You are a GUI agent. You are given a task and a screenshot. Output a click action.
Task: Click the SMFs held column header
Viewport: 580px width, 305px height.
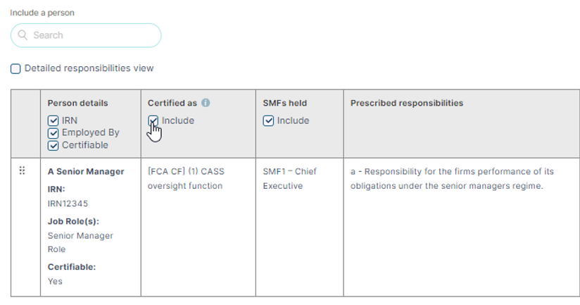(x=285, y=103)
